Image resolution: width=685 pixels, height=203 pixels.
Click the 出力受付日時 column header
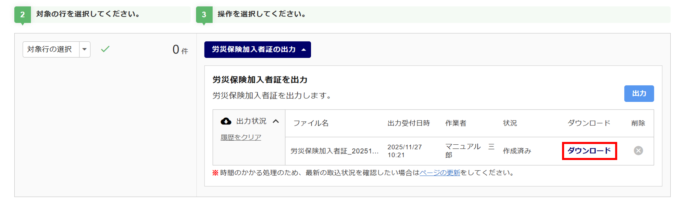409,123
